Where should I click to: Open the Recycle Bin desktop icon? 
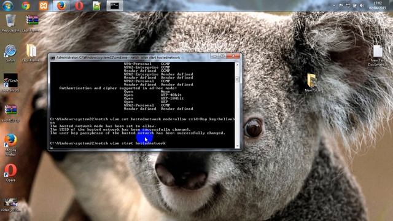point(10,23)
